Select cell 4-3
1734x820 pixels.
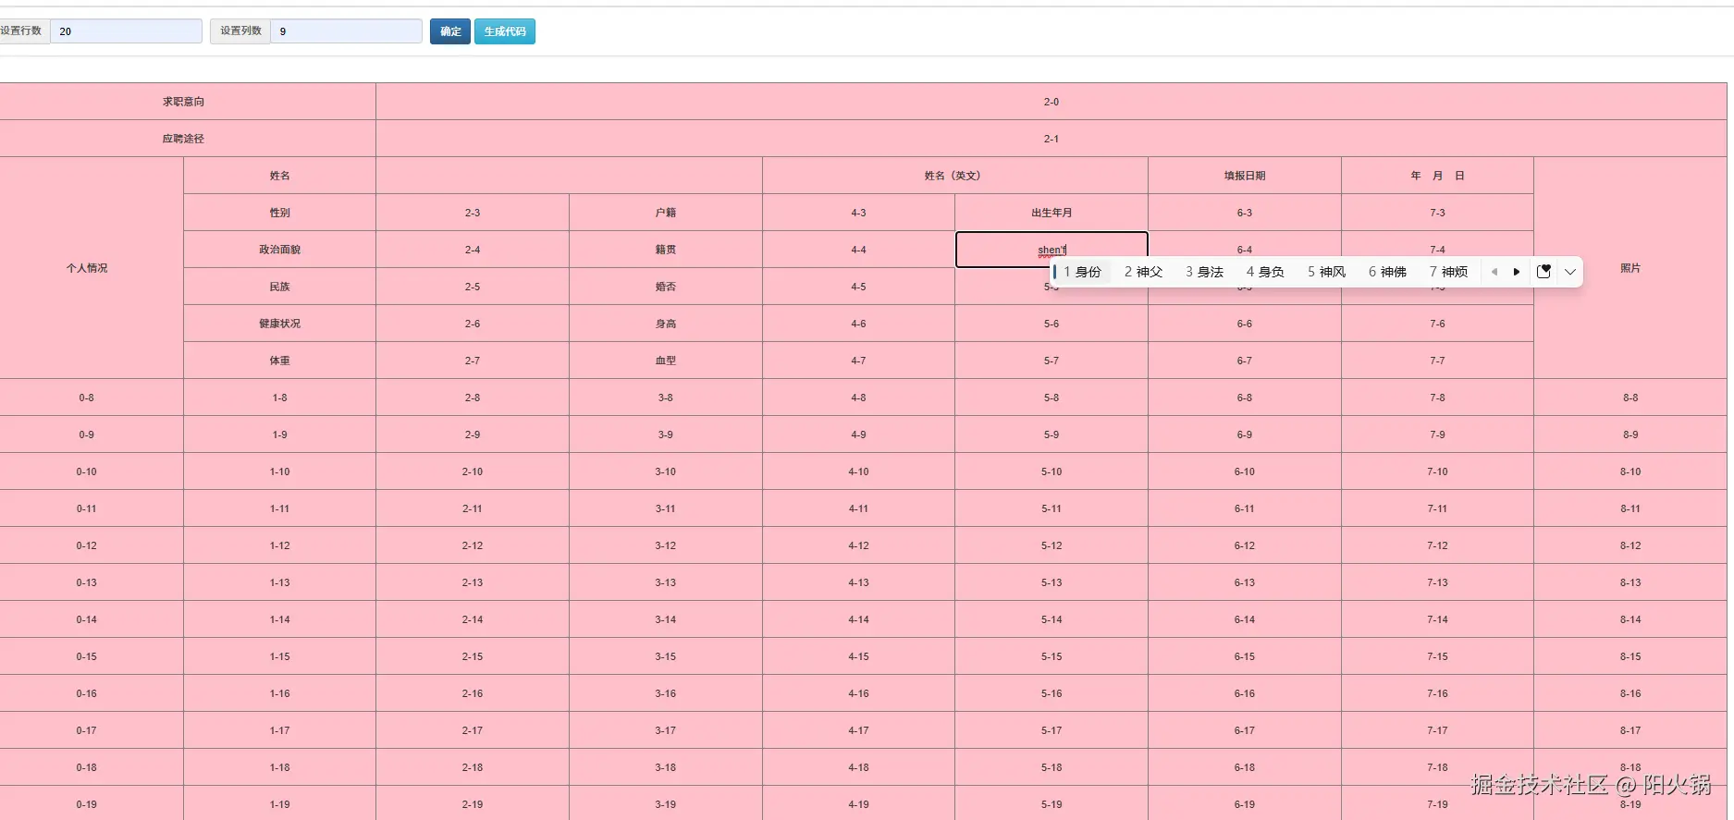pyautogui.click(x=858, y=213)
